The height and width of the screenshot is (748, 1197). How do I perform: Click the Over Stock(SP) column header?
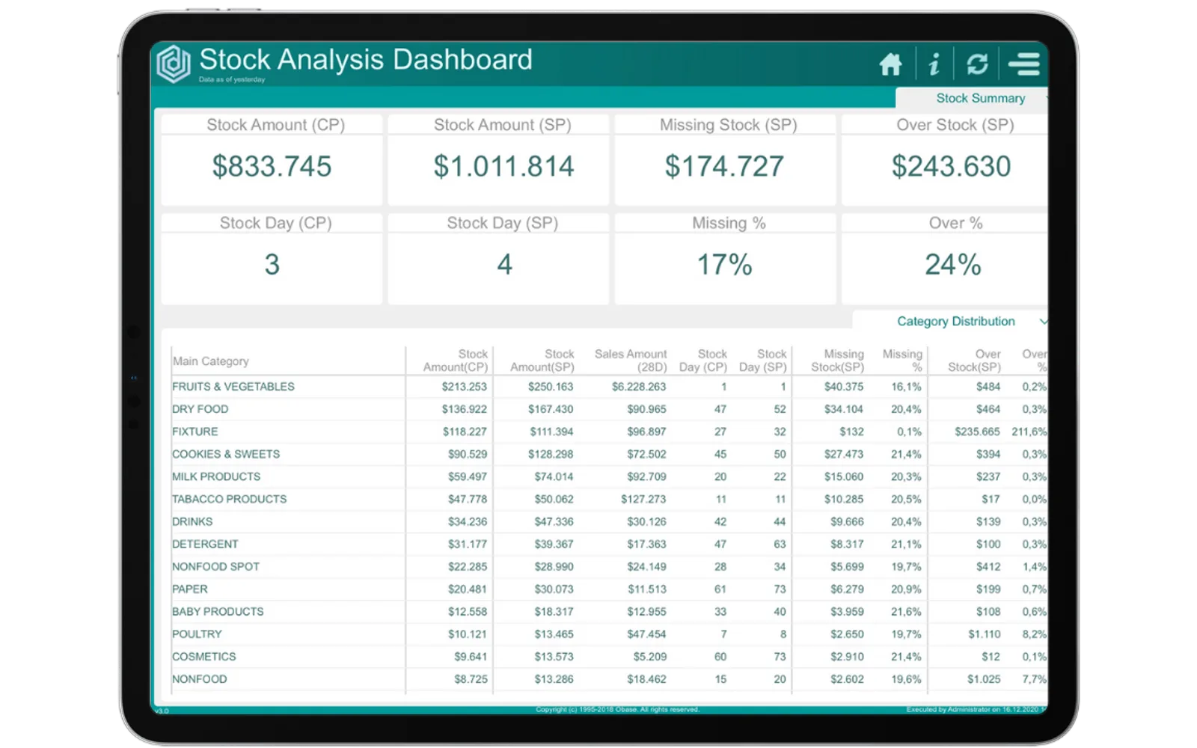point(974,361)
